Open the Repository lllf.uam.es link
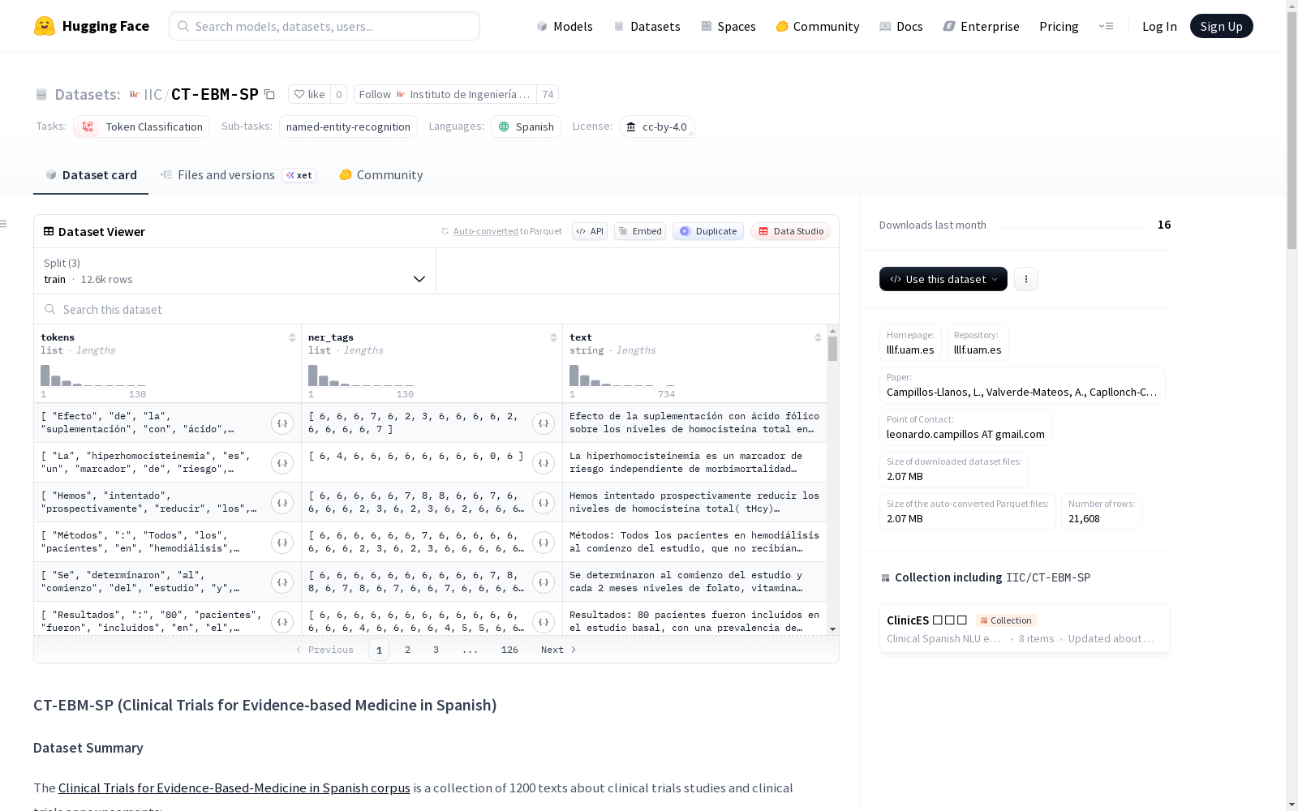 click(x=978, y=350)
